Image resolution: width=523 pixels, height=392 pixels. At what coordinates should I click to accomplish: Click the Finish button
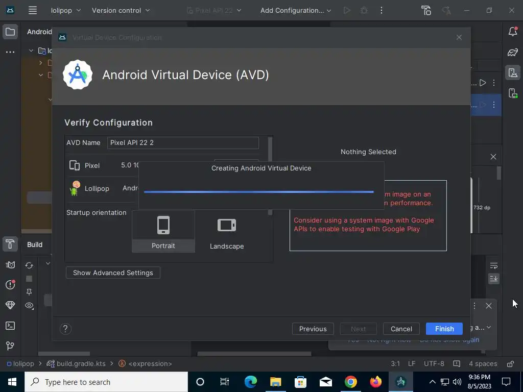444,329
